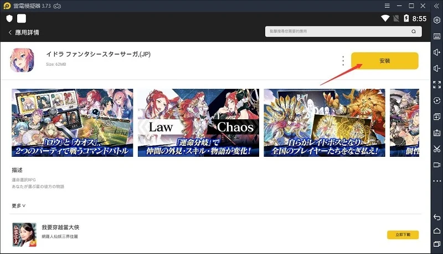Open the partially visible fourth screenshot

405,123
